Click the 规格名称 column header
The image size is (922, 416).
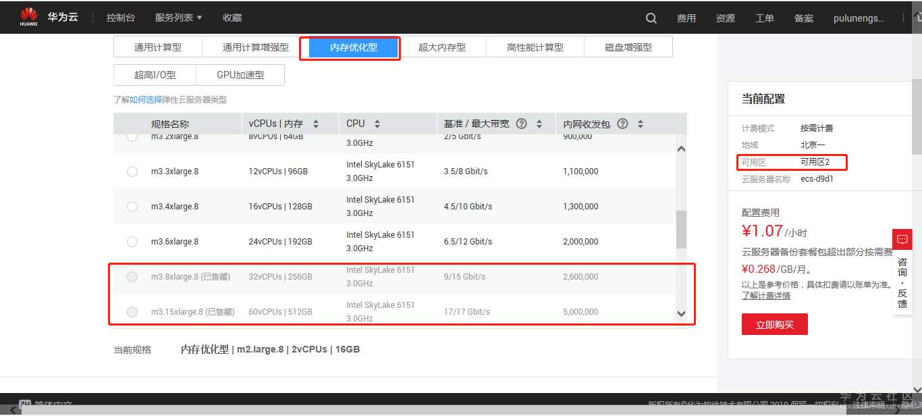coord(170,124)
